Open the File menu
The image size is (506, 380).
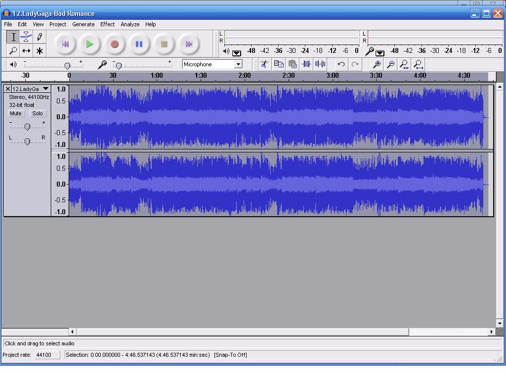click(8, 24)
